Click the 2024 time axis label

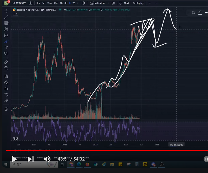point(126,145)
